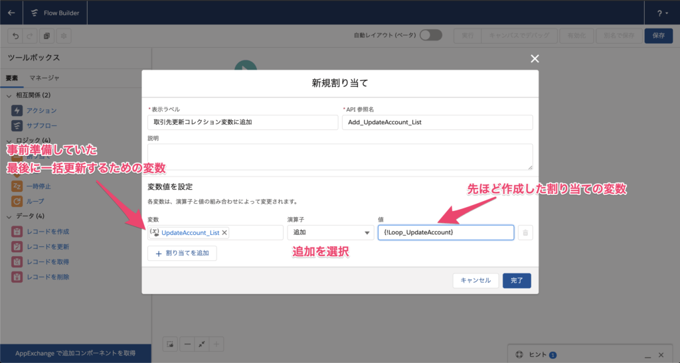Viewport: 680px width, 363px height.
Task: Open flow settings gear icon
Action: pos(64,36)
